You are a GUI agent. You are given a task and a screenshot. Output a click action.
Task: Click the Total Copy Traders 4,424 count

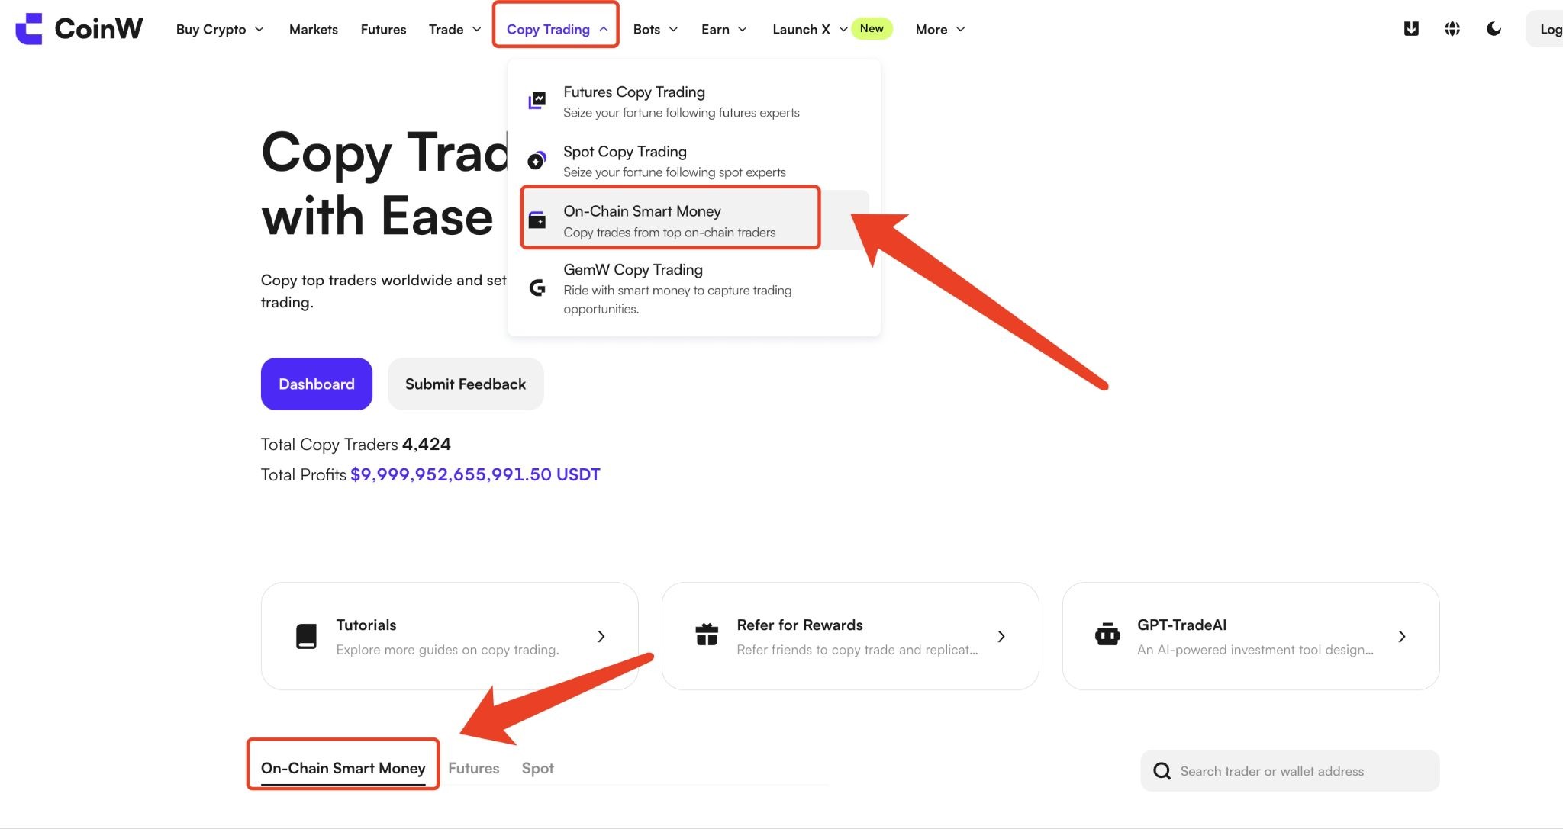[x=427, y=444]
